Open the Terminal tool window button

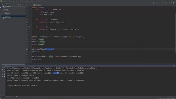pos(18,97)
